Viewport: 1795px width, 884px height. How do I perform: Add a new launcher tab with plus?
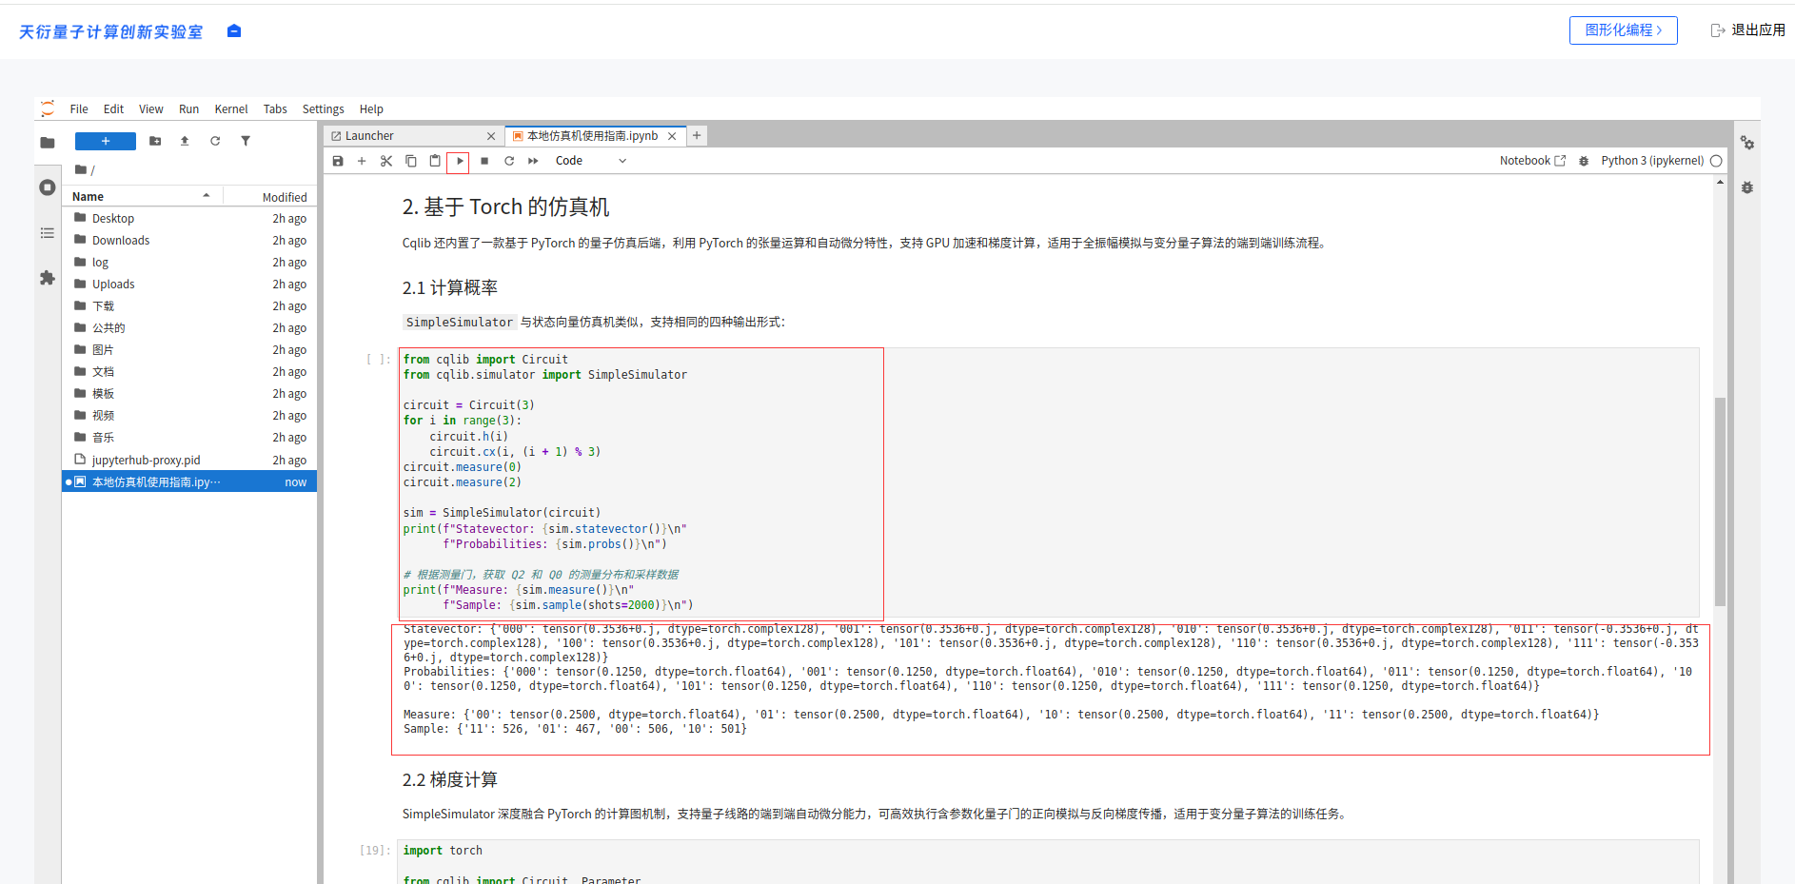pyautogui.click(x=697, y=136)
